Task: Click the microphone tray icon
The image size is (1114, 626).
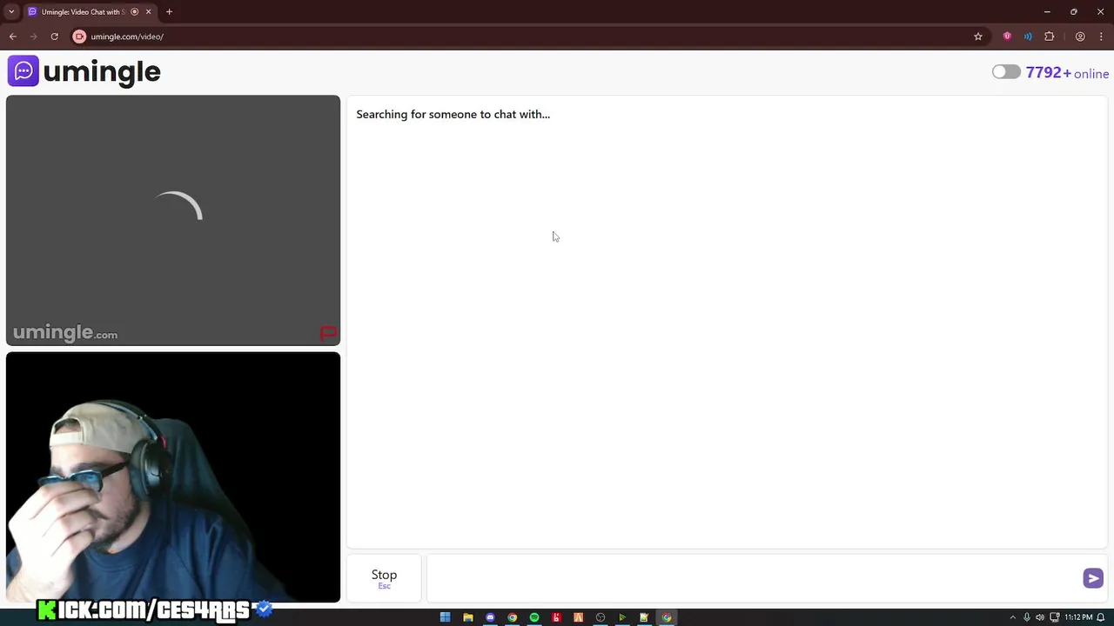Action: point(1026,617)
